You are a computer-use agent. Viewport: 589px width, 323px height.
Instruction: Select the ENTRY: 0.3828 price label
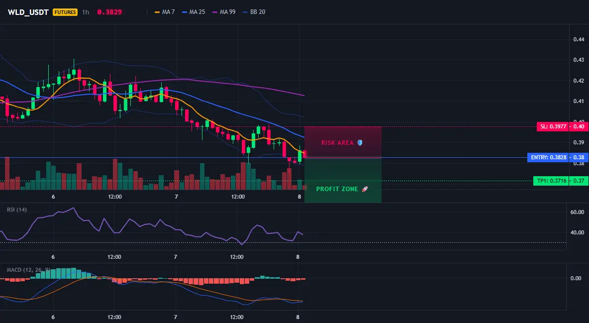tap(548, 158)
